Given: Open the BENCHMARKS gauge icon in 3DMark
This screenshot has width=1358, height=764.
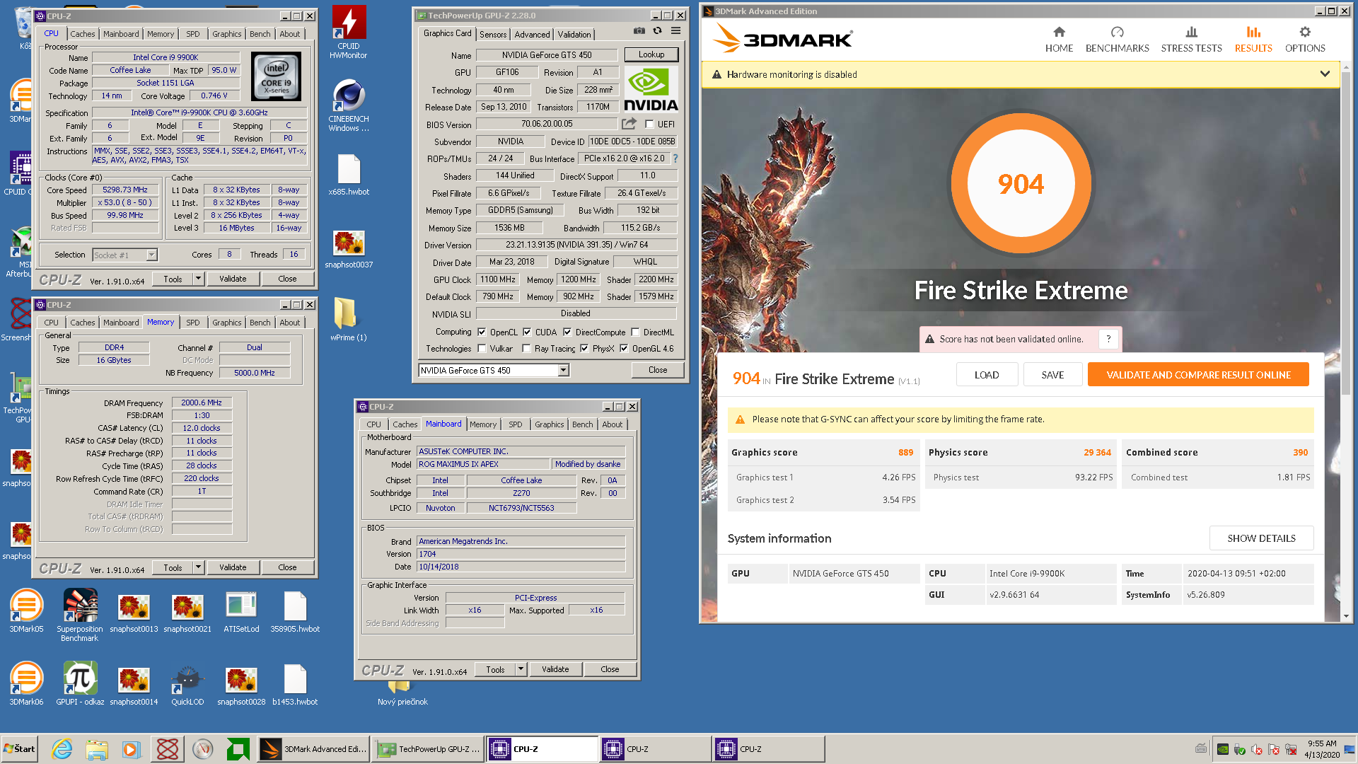Looking at the screenshot, I should click(x=1117, y=32).
